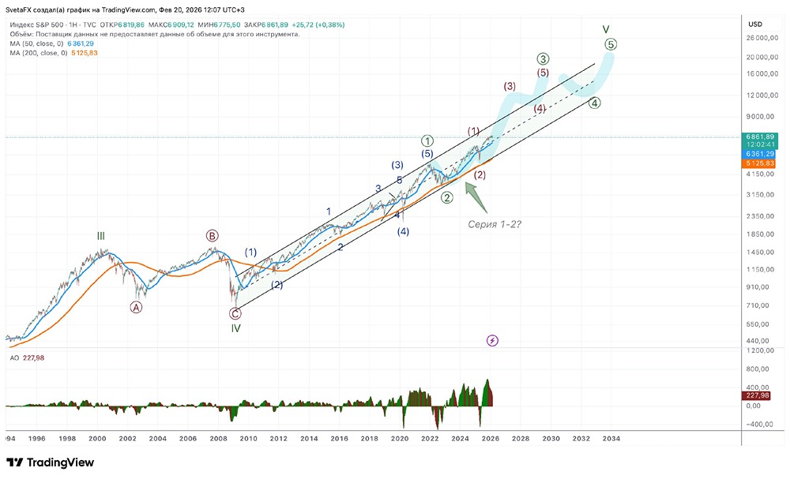
Task: Click the SvetaFX chart author header text
Action: click(x=125, y=9)
